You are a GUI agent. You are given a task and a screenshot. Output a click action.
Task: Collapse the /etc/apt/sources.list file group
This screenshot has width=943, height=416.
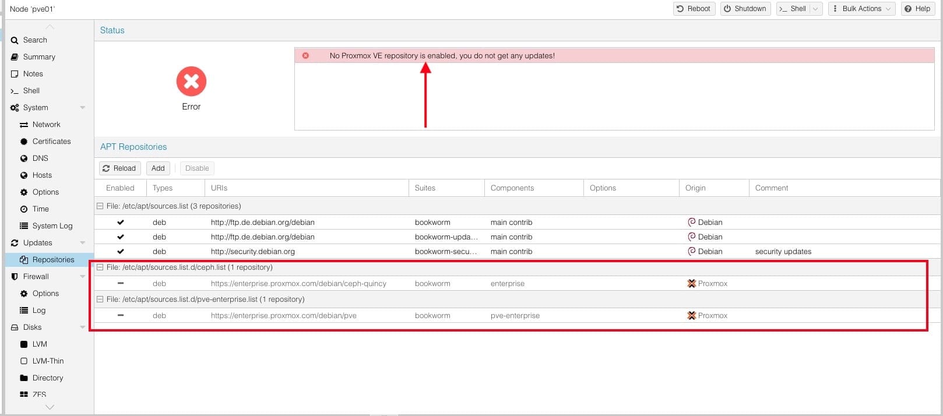tap(100, 206)
